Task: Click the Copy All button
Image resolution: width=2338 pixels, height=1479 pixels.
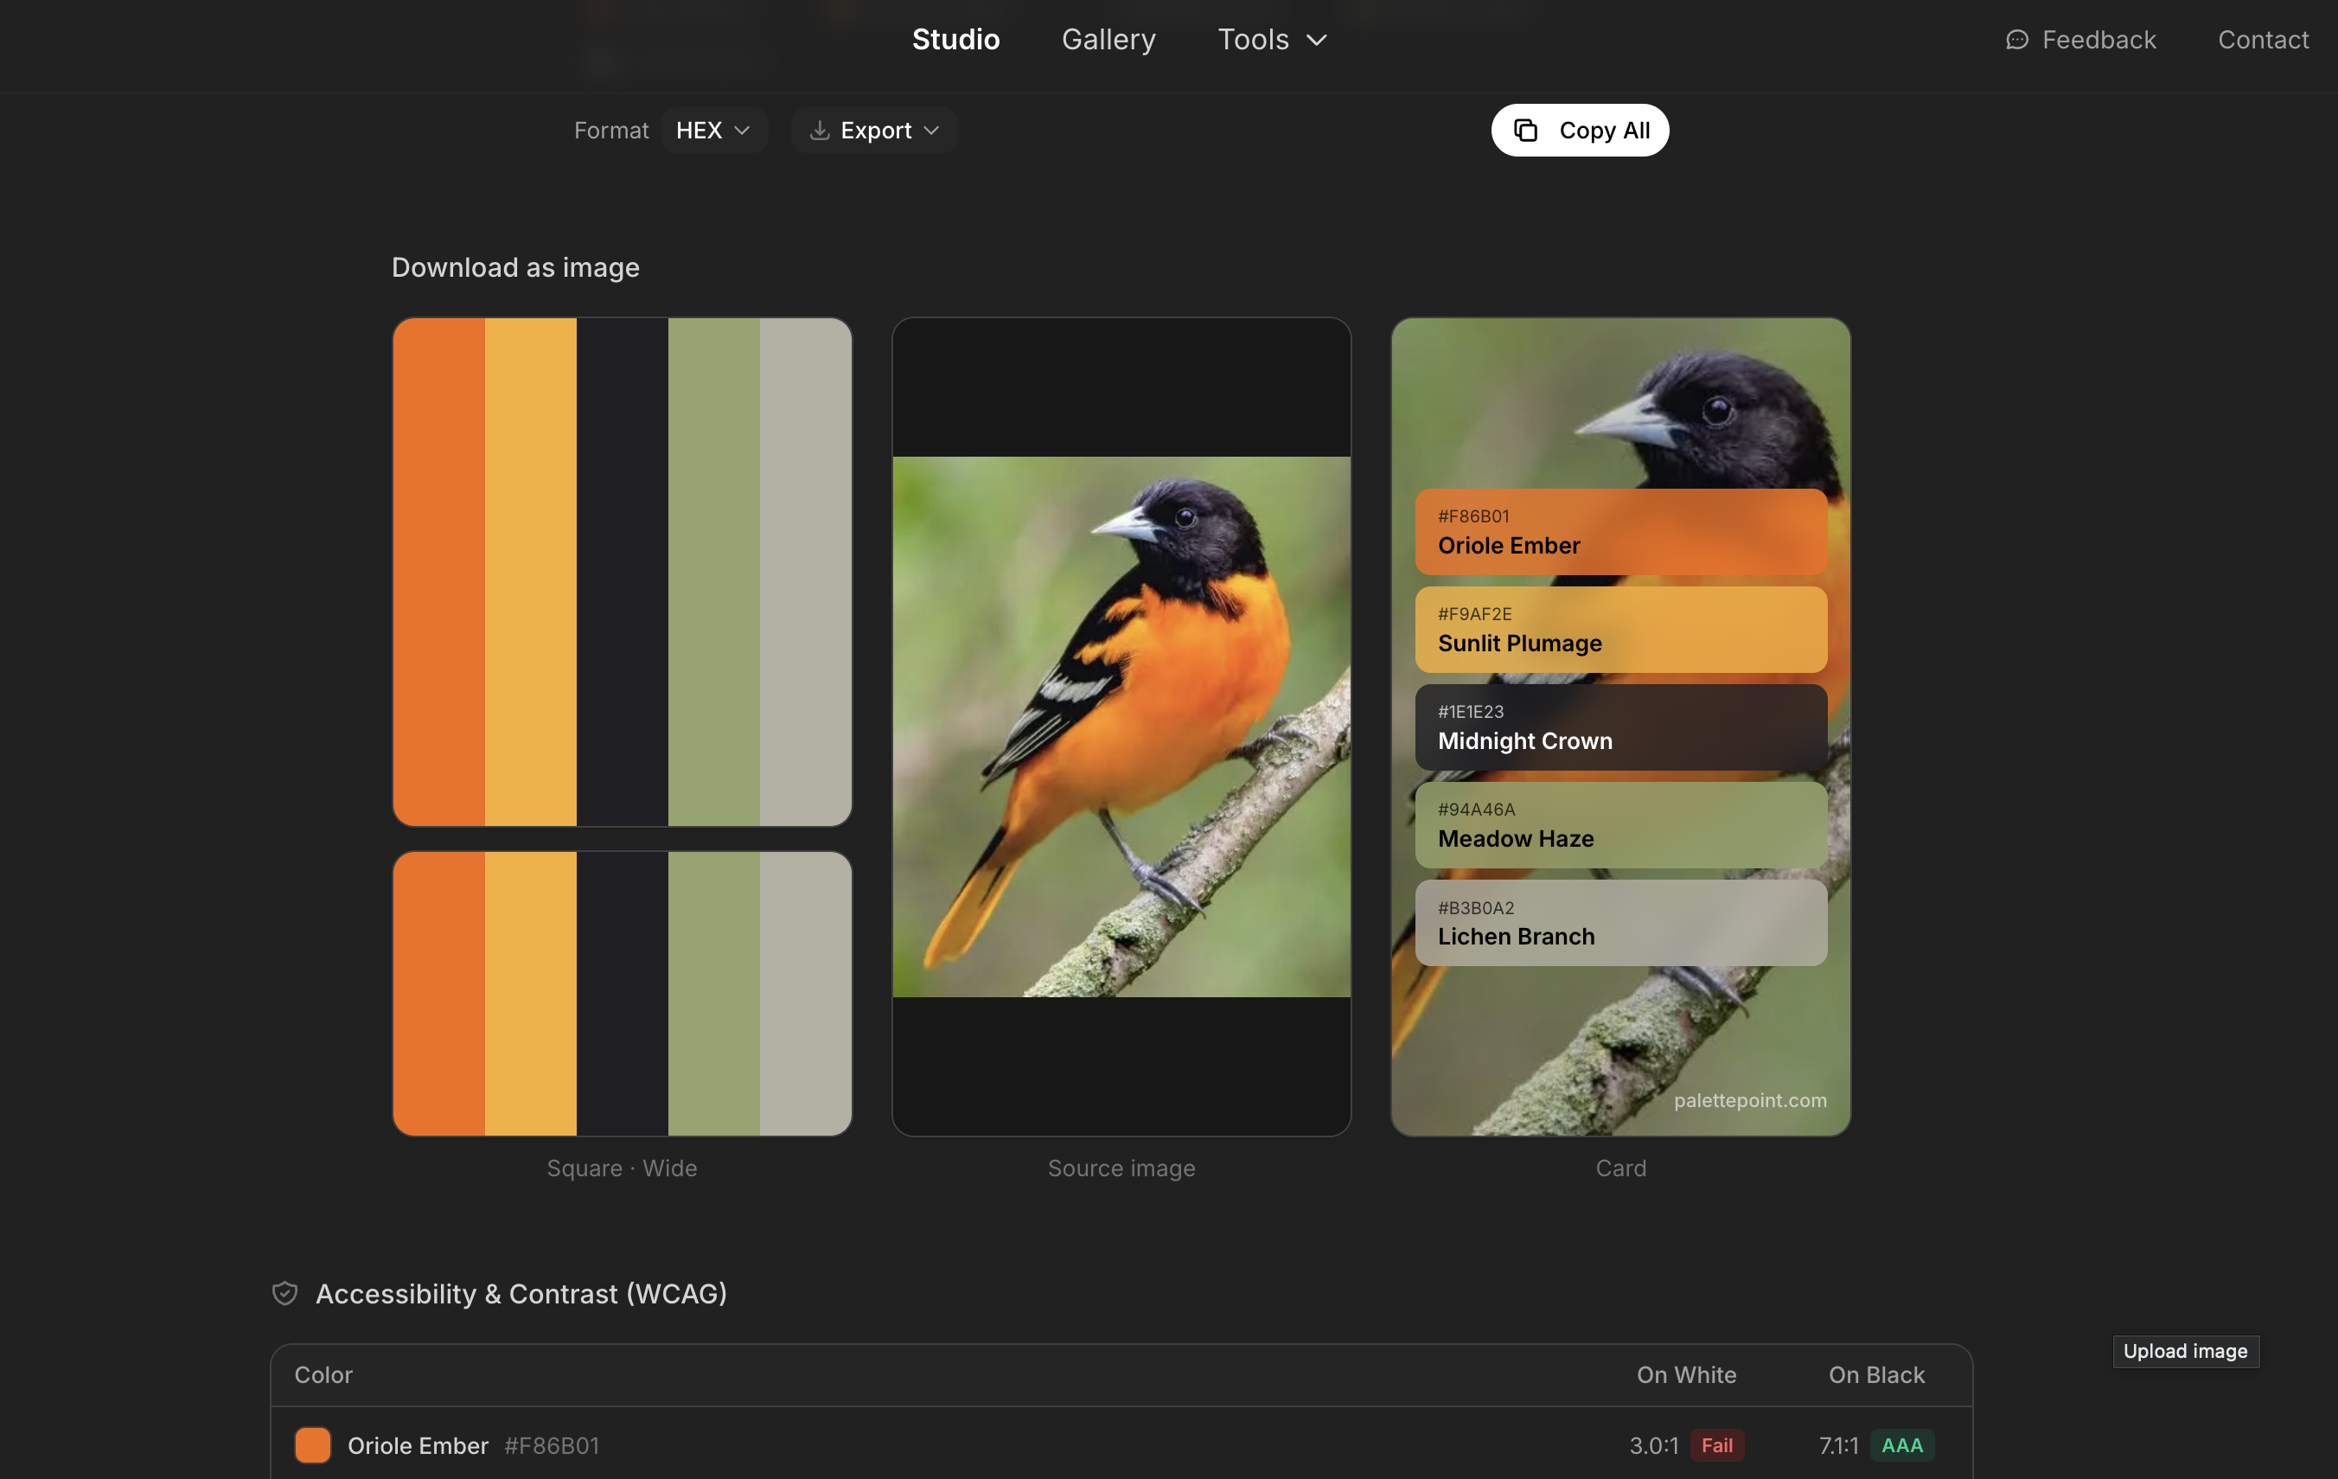Action: point(1580,129)
